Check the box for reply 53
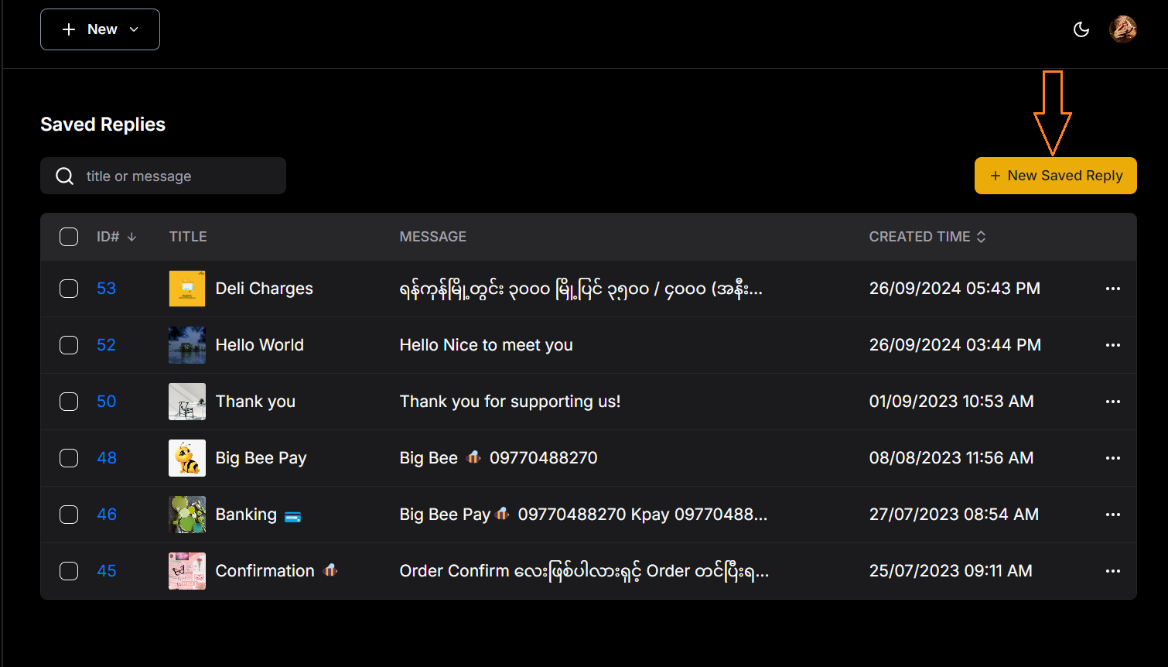The width and height of the screenshot is (1168, 667). (x=69, y=289)
